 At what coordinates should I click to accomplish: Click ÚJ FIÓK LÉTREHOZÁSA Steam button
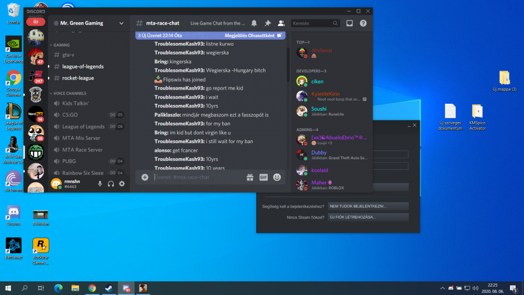(x=368, y=217)
